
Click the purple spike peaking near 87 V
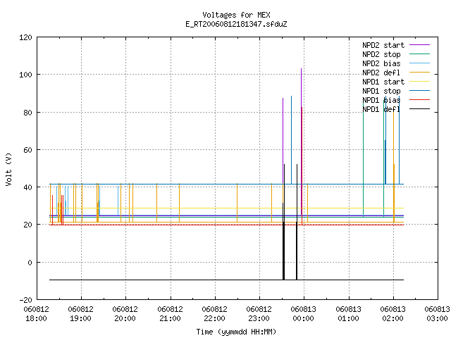tap(283, 99)
